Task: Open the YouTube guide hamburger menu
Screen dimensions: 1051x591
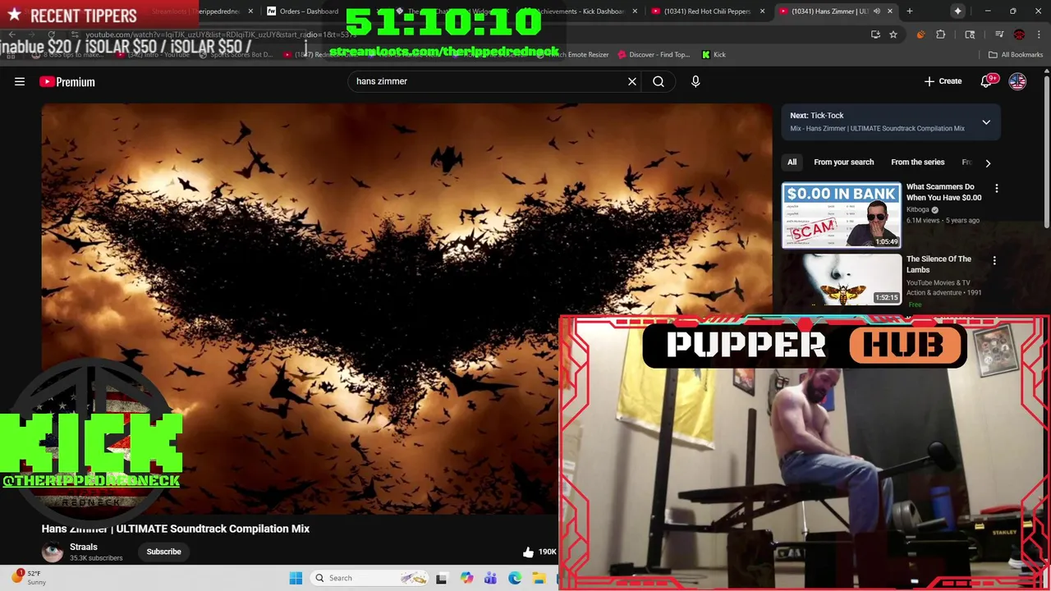Action: [x=20, y=81]
